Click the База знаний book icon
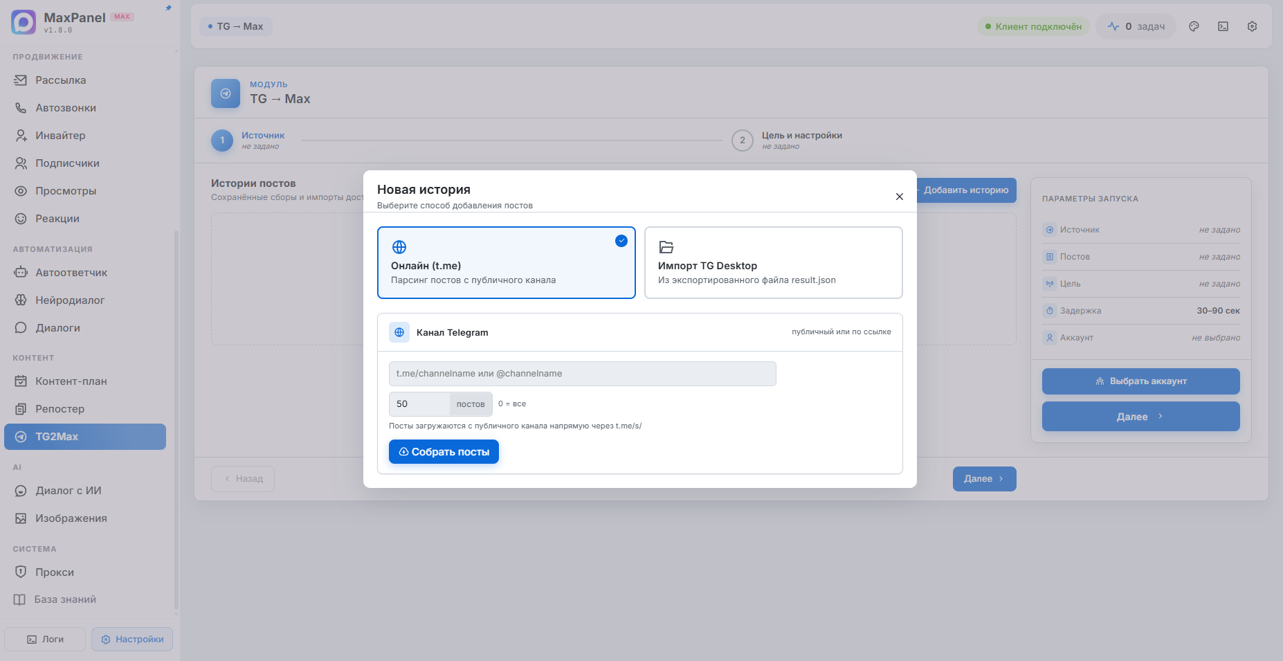Image resolution: width=1283 pixels, height=661 pixels. pyautogui.click(x=19, y=599)
